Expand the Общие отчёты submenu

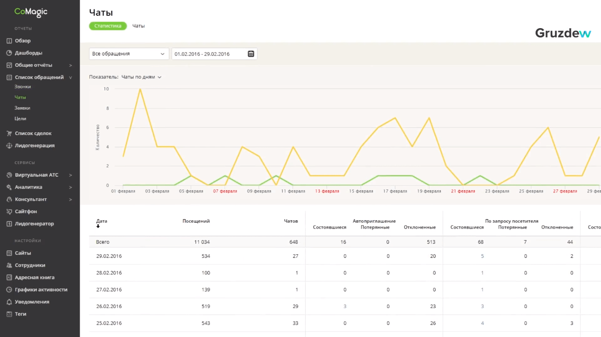click(x=70, y=65)
